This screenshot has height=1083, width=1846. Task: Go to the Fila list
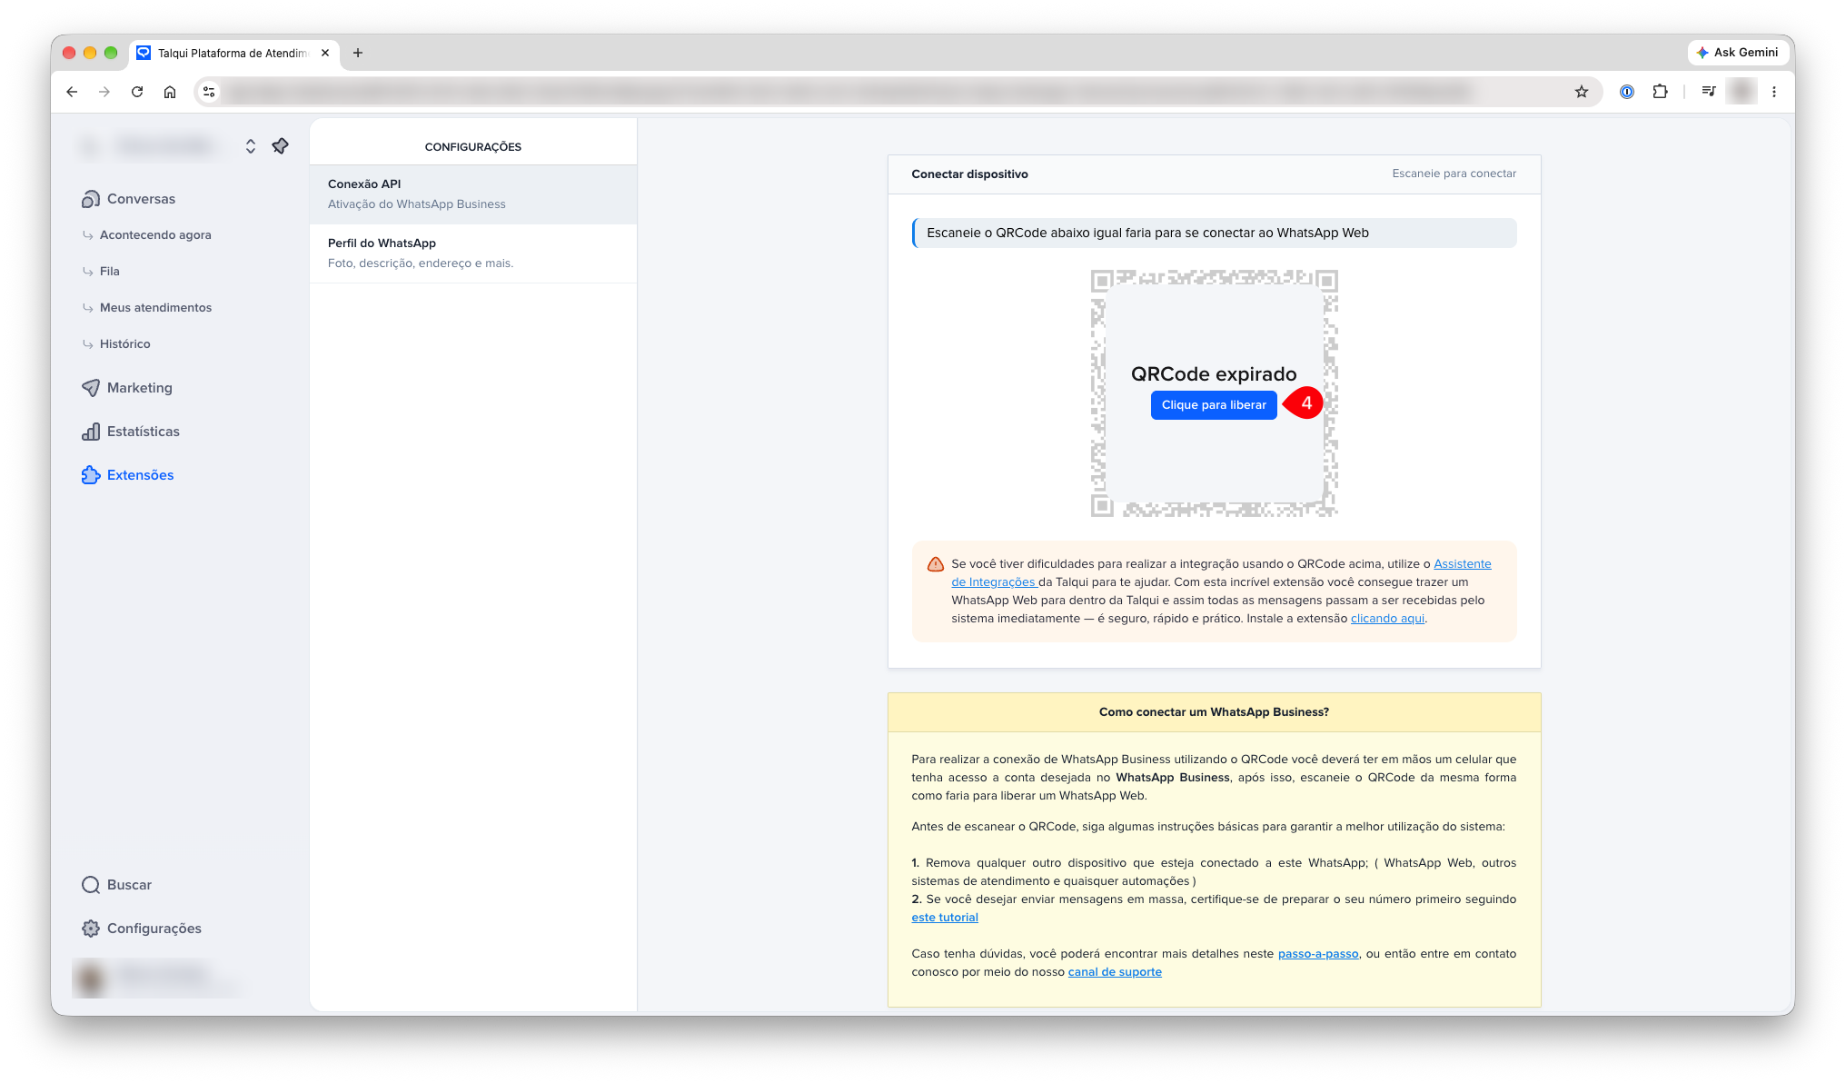coord(110,272)
